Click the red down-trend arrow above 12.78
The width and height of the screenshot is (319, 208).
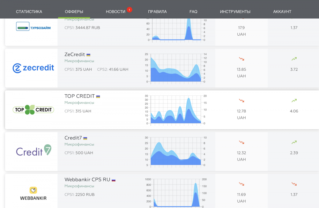coord(241,101)
